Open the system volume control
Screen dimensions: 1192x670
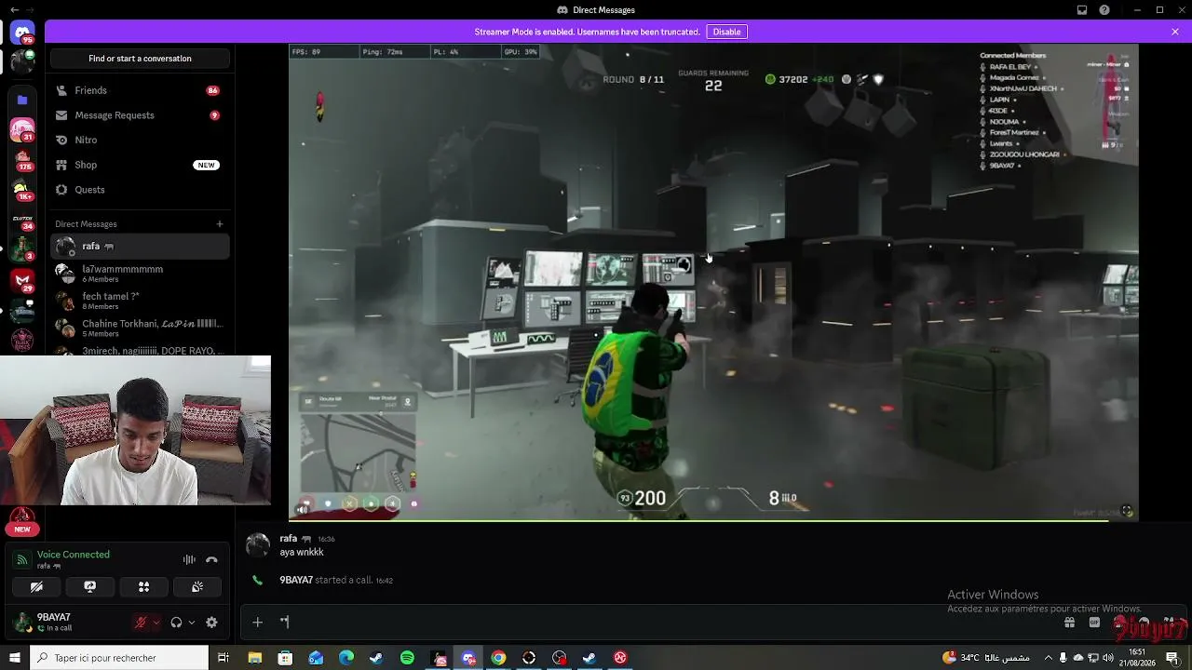click(1108, 658)
